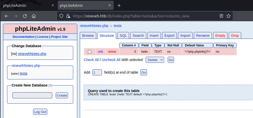Open a new browser tab
The width and height of the screenshot is (253, 118).
[x=119, y=5]
